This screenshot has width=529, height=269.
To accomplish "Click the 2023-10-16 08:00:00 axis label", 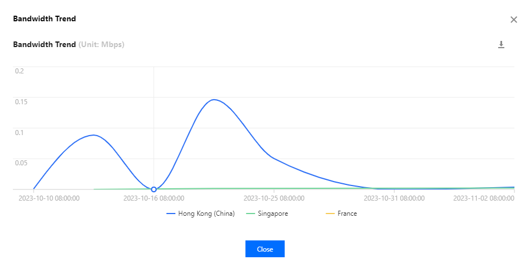I will coord(154,198).
